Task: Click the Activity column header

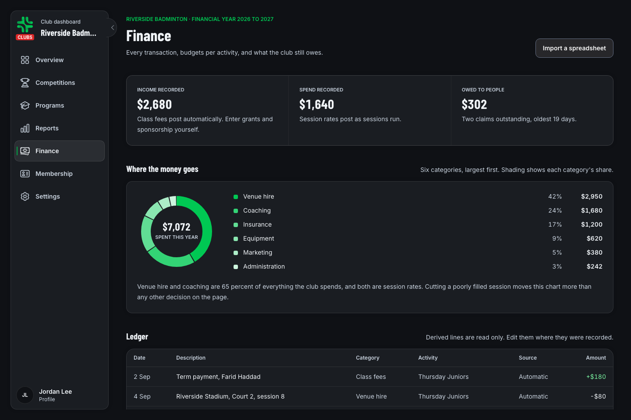Action: [x=428, y=358]
